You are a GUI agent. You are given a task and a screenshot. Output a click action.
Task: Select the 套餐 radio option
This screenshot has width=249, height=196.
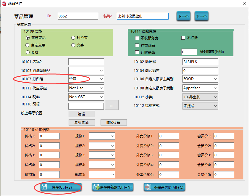[28, 52]
